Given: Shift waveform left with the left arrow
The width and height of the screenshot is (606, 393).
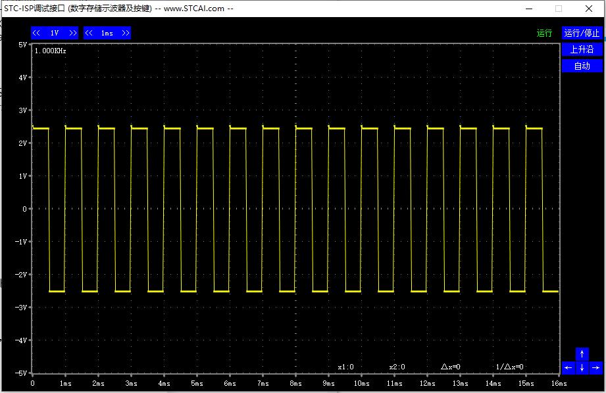Looking at the screenshot, I should pos(568,367).
